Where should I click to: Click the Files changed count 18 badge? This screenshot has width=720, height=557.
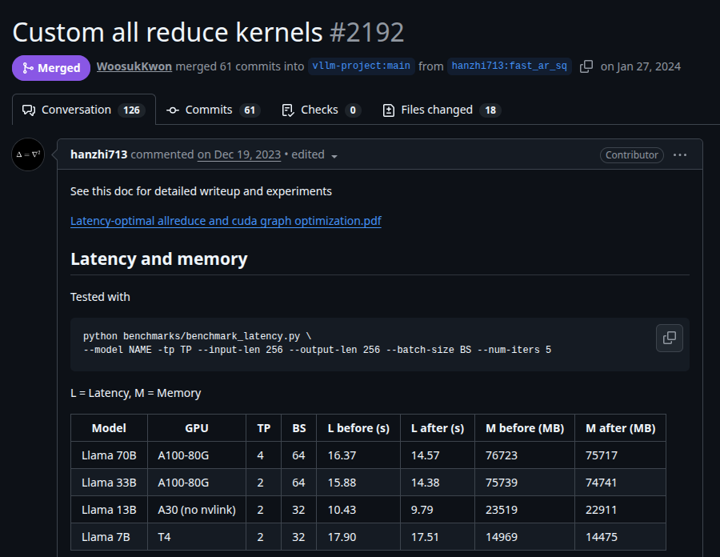490,110
